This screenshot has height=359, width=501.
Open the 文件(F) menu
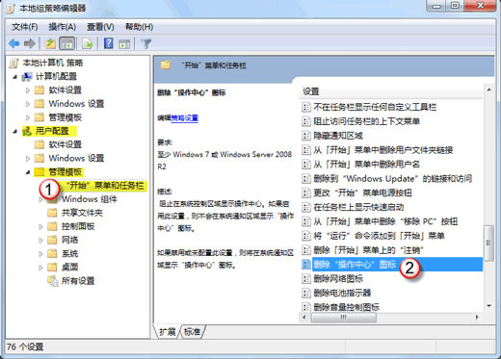(x=25, y=27)
